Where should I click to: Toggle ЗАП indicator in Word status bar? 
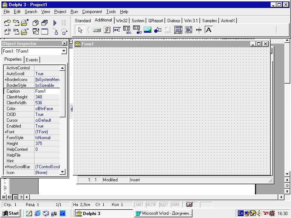pos(139,205)
